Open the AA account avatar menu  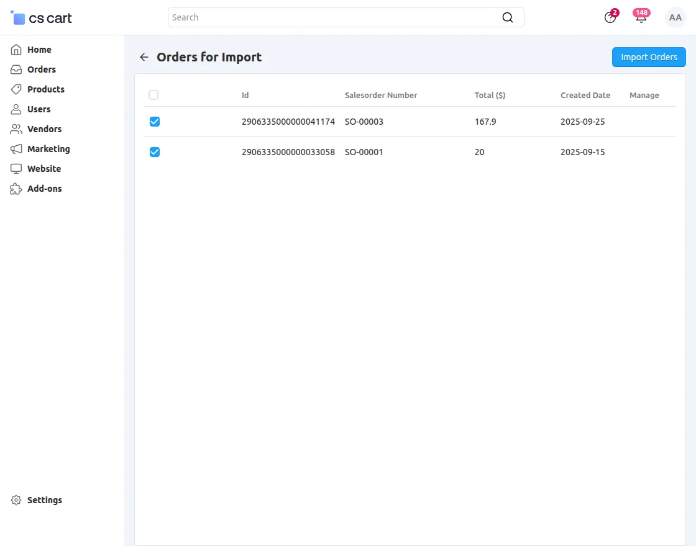[x=675, y=17]
